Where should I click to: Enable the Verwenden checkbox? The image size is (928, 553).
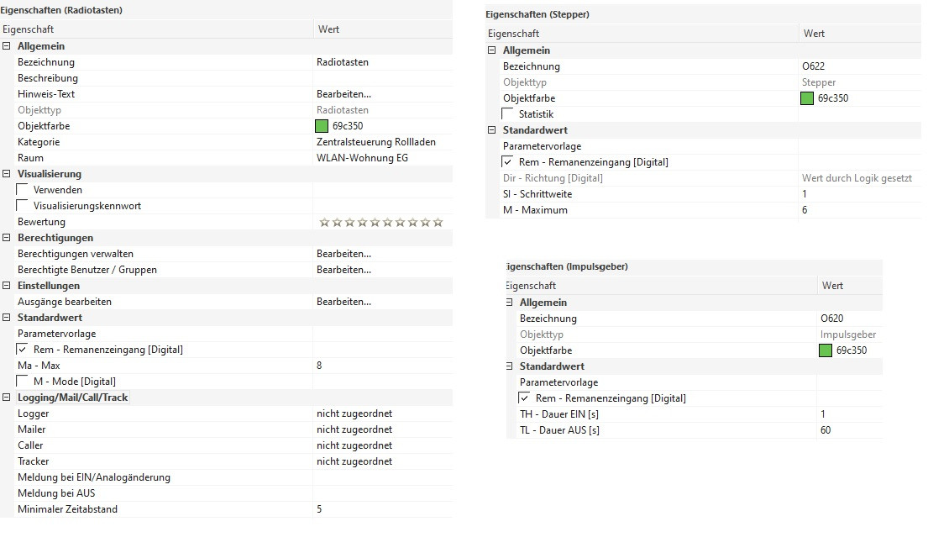click(x=23, y=190)
